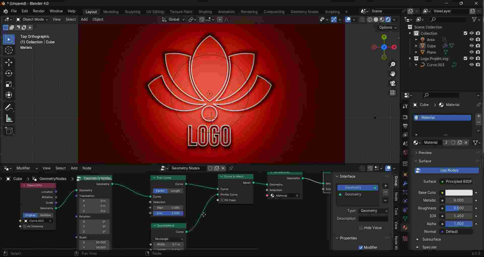Open Render properties tab icon
484x257 pixels.
click(405, 117)
